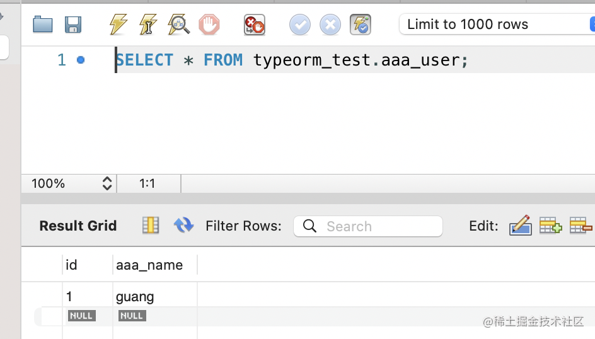Rollback the transaction with the X icon

330,25
